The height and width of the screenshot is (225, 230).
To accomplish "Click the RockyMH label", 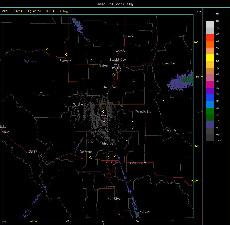I will pos(65,61).
